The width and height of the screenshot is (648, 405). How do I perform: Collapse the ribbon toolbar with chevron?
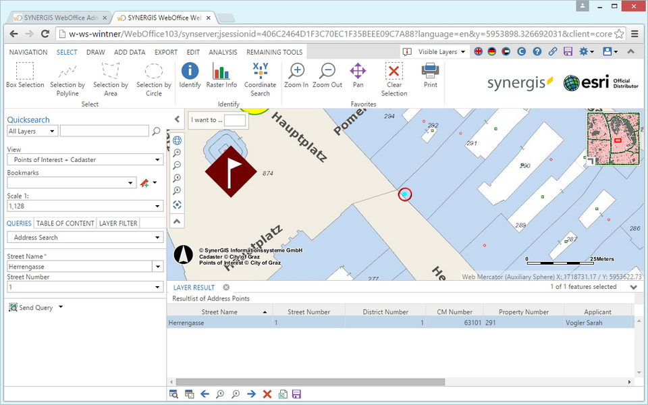pos(630,51)
